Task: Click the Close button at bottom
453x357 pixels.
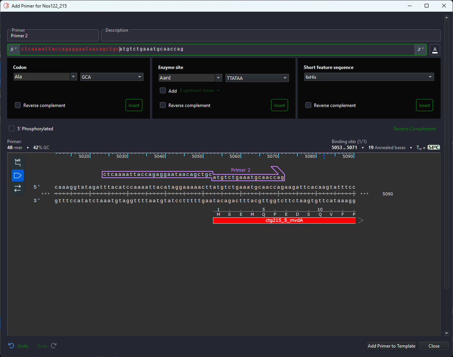Action: click(434, 346)
